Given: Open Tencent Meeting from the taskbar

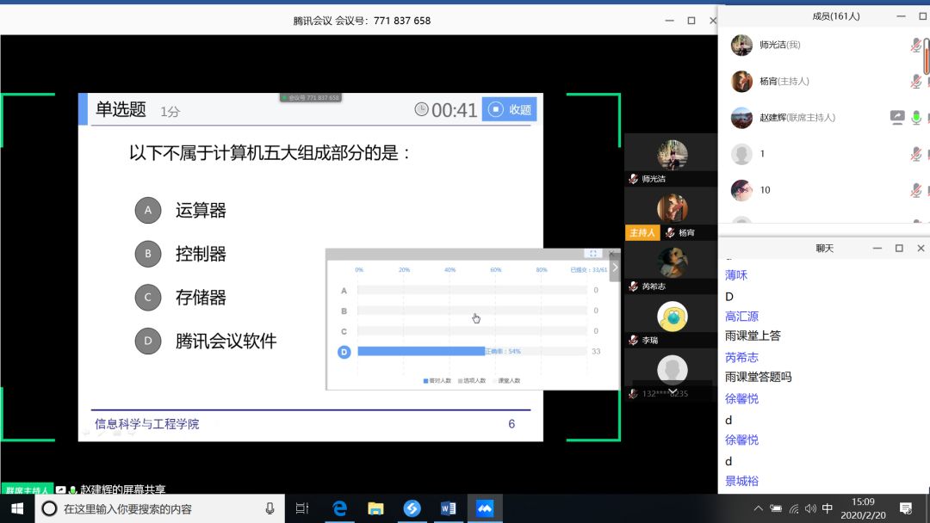Looking at the screenshot, I should click(x=485, y=508).
